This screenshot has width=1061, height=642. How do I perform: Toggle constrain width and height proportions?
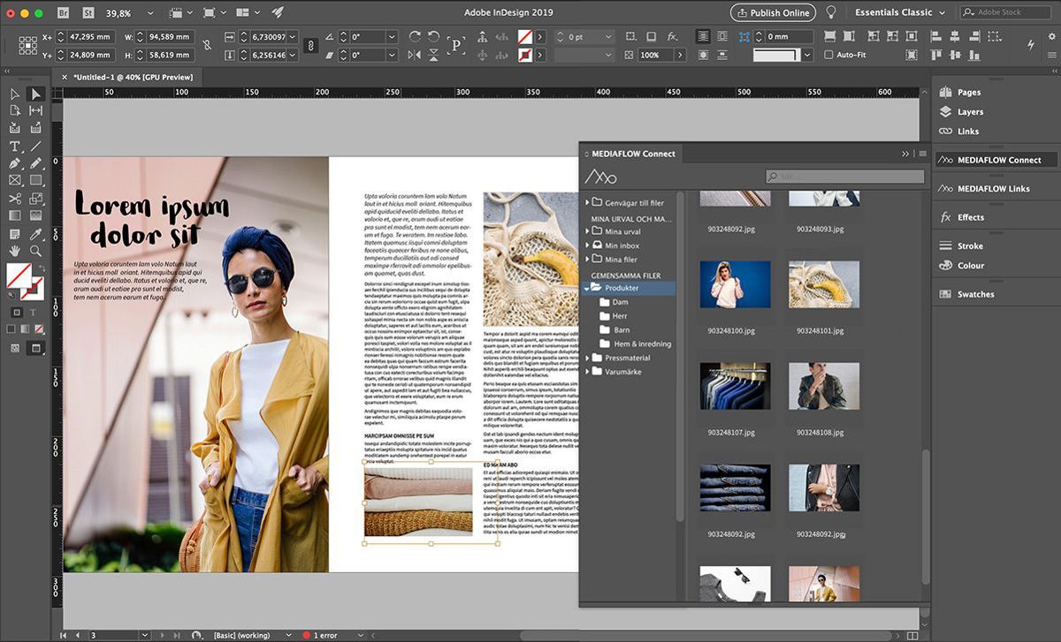207,46
